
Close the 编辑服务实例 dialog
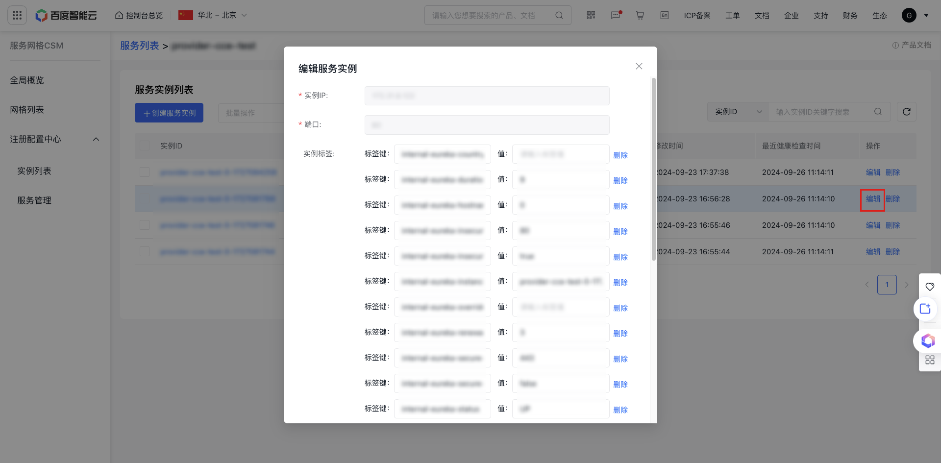pyautogui.click(x=639, y=66)
